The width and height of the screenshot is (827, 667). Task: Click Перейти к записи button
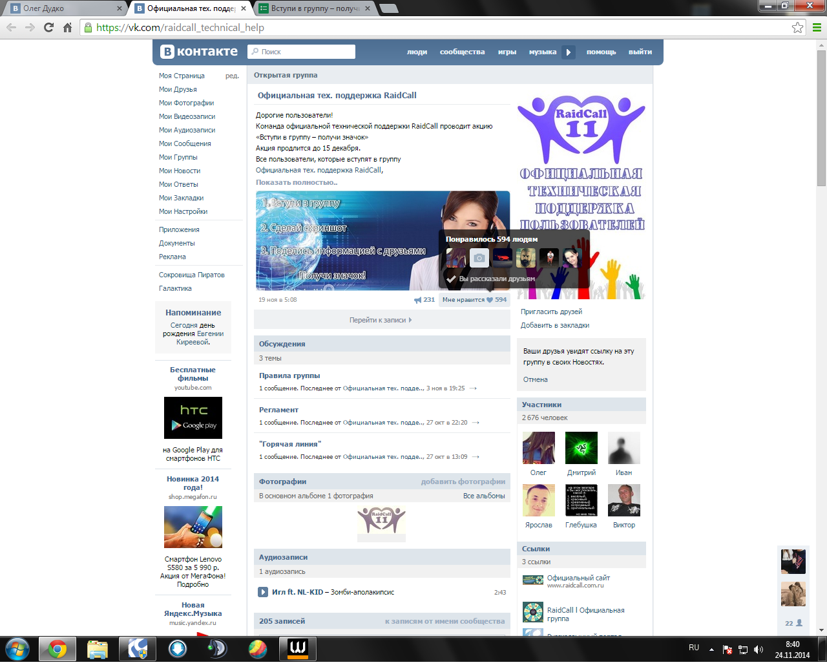(381, 320)
